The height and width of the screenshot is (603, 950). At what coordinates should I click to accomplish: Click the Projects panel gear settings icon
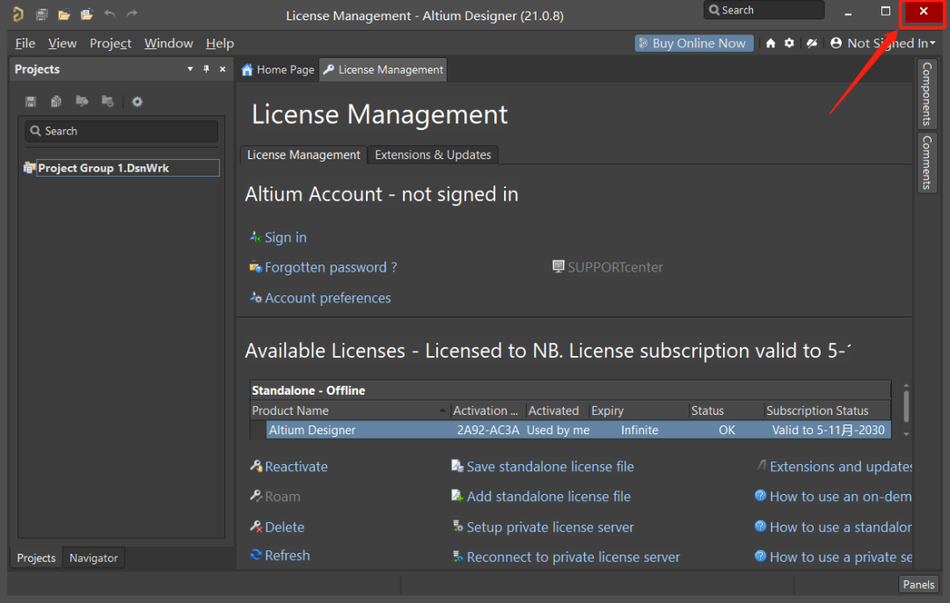tap(137, 101)
